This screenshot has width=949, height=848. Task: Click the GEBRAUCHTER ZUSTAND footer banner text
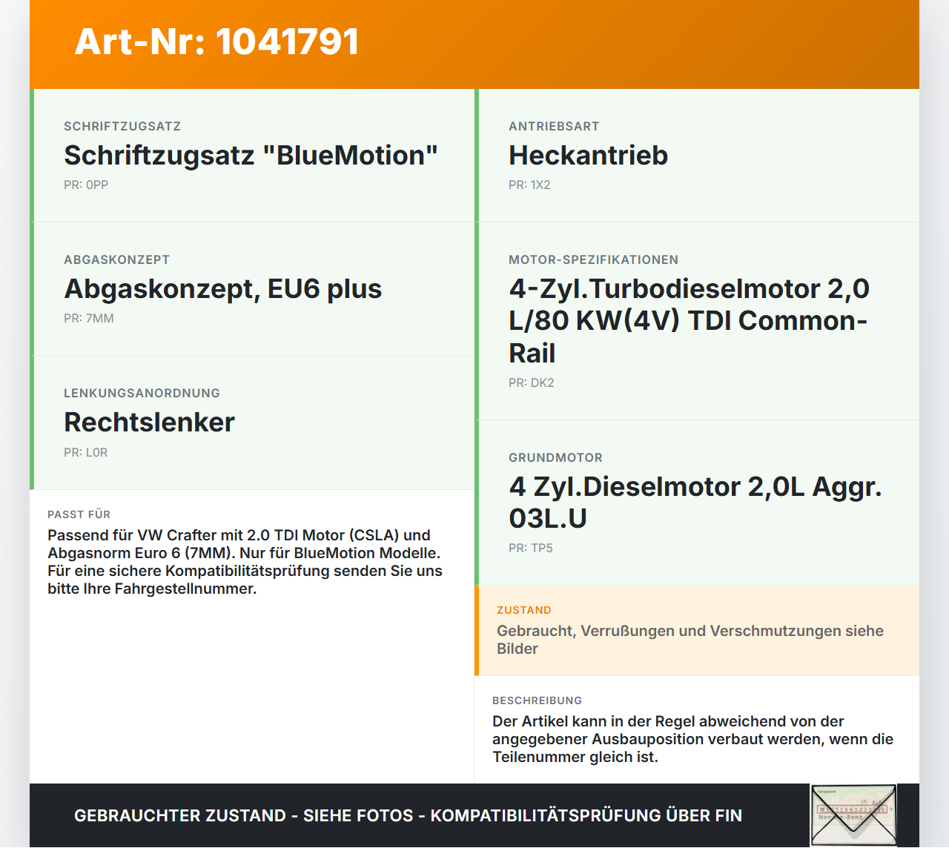click(408, 815)
